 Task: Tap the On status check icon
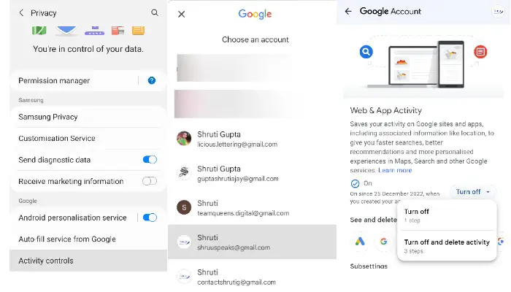pyautogui.click(x=355, y=184)
